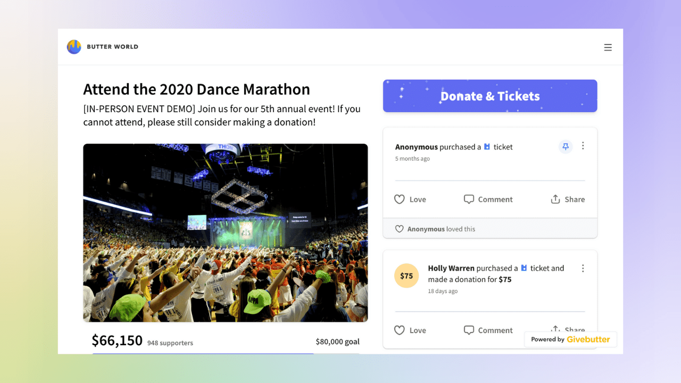
Task: Click the pin icon on Anonymous post
Action: click(566, 146)
